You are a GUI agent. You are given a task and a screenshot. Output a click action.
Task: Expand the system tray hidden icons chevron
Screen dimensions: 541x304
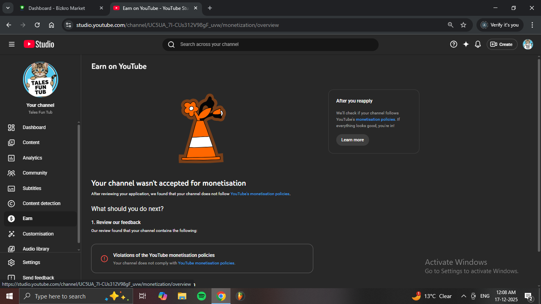pos(463,296)
